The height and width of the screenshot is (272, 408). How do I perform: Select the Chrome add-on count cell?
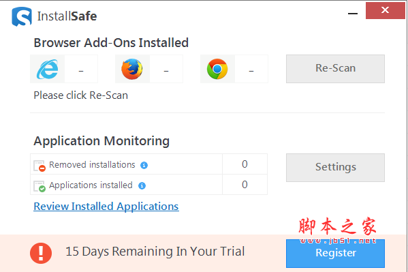(x=251, y=69)
